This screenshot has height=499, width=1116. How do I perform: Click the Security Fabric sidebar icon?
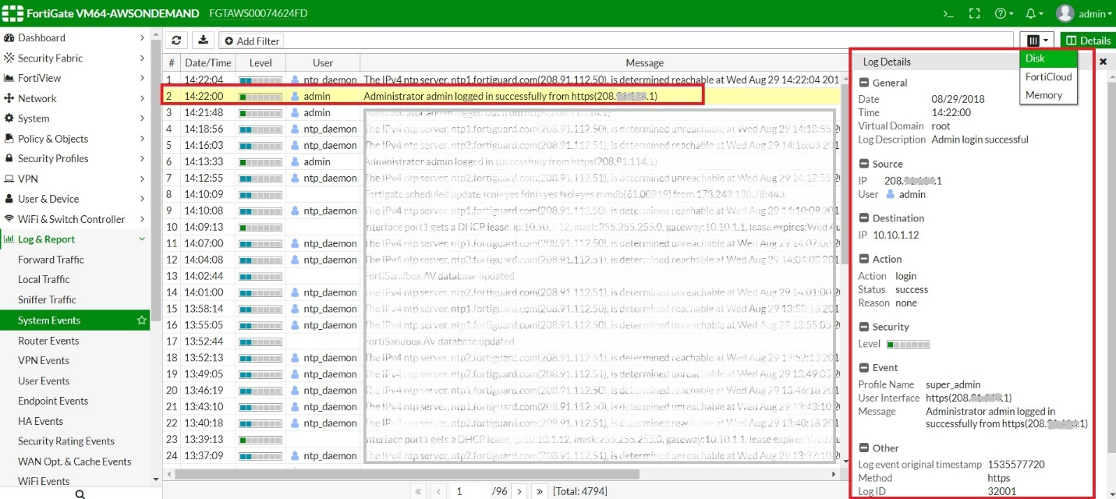point(9,58)
